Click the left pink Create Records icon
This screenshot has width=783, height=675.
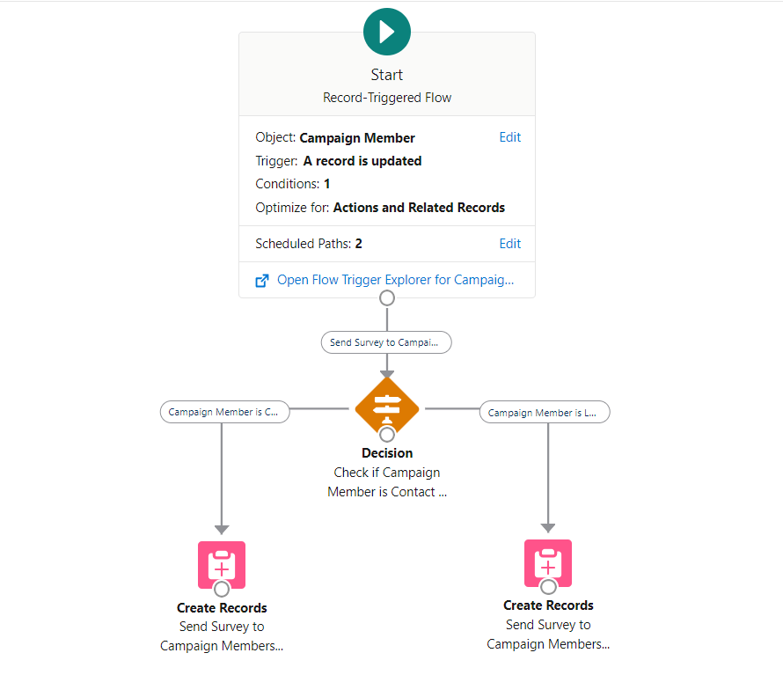click(221, 565)
